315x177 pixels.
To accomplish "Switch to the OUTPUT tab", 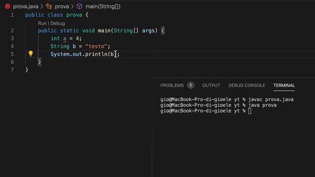I will click(211, 86).
